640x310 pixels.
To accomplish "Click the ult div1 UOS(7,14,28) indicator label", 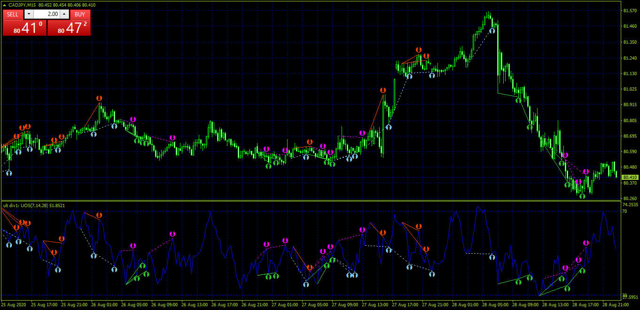I will click(34, 205).
